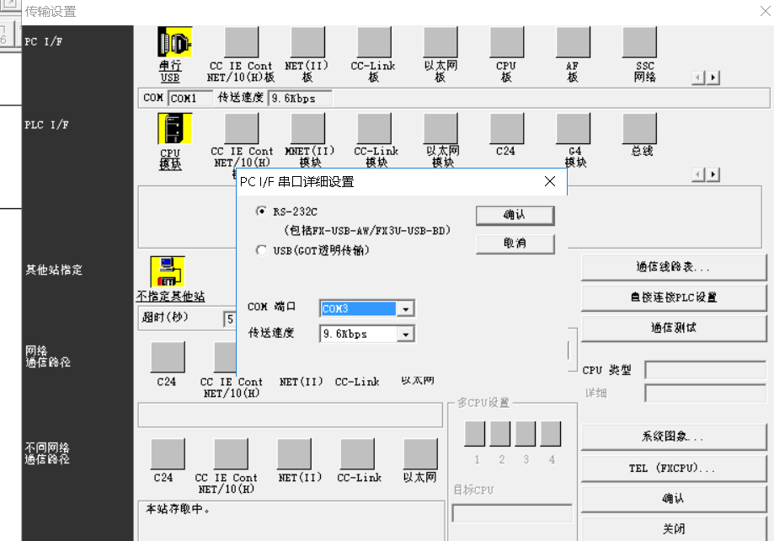This screenshot has width=774, height=541.
Task: Select the 不指定其他站 icon
Action: [x=167, y=271]
